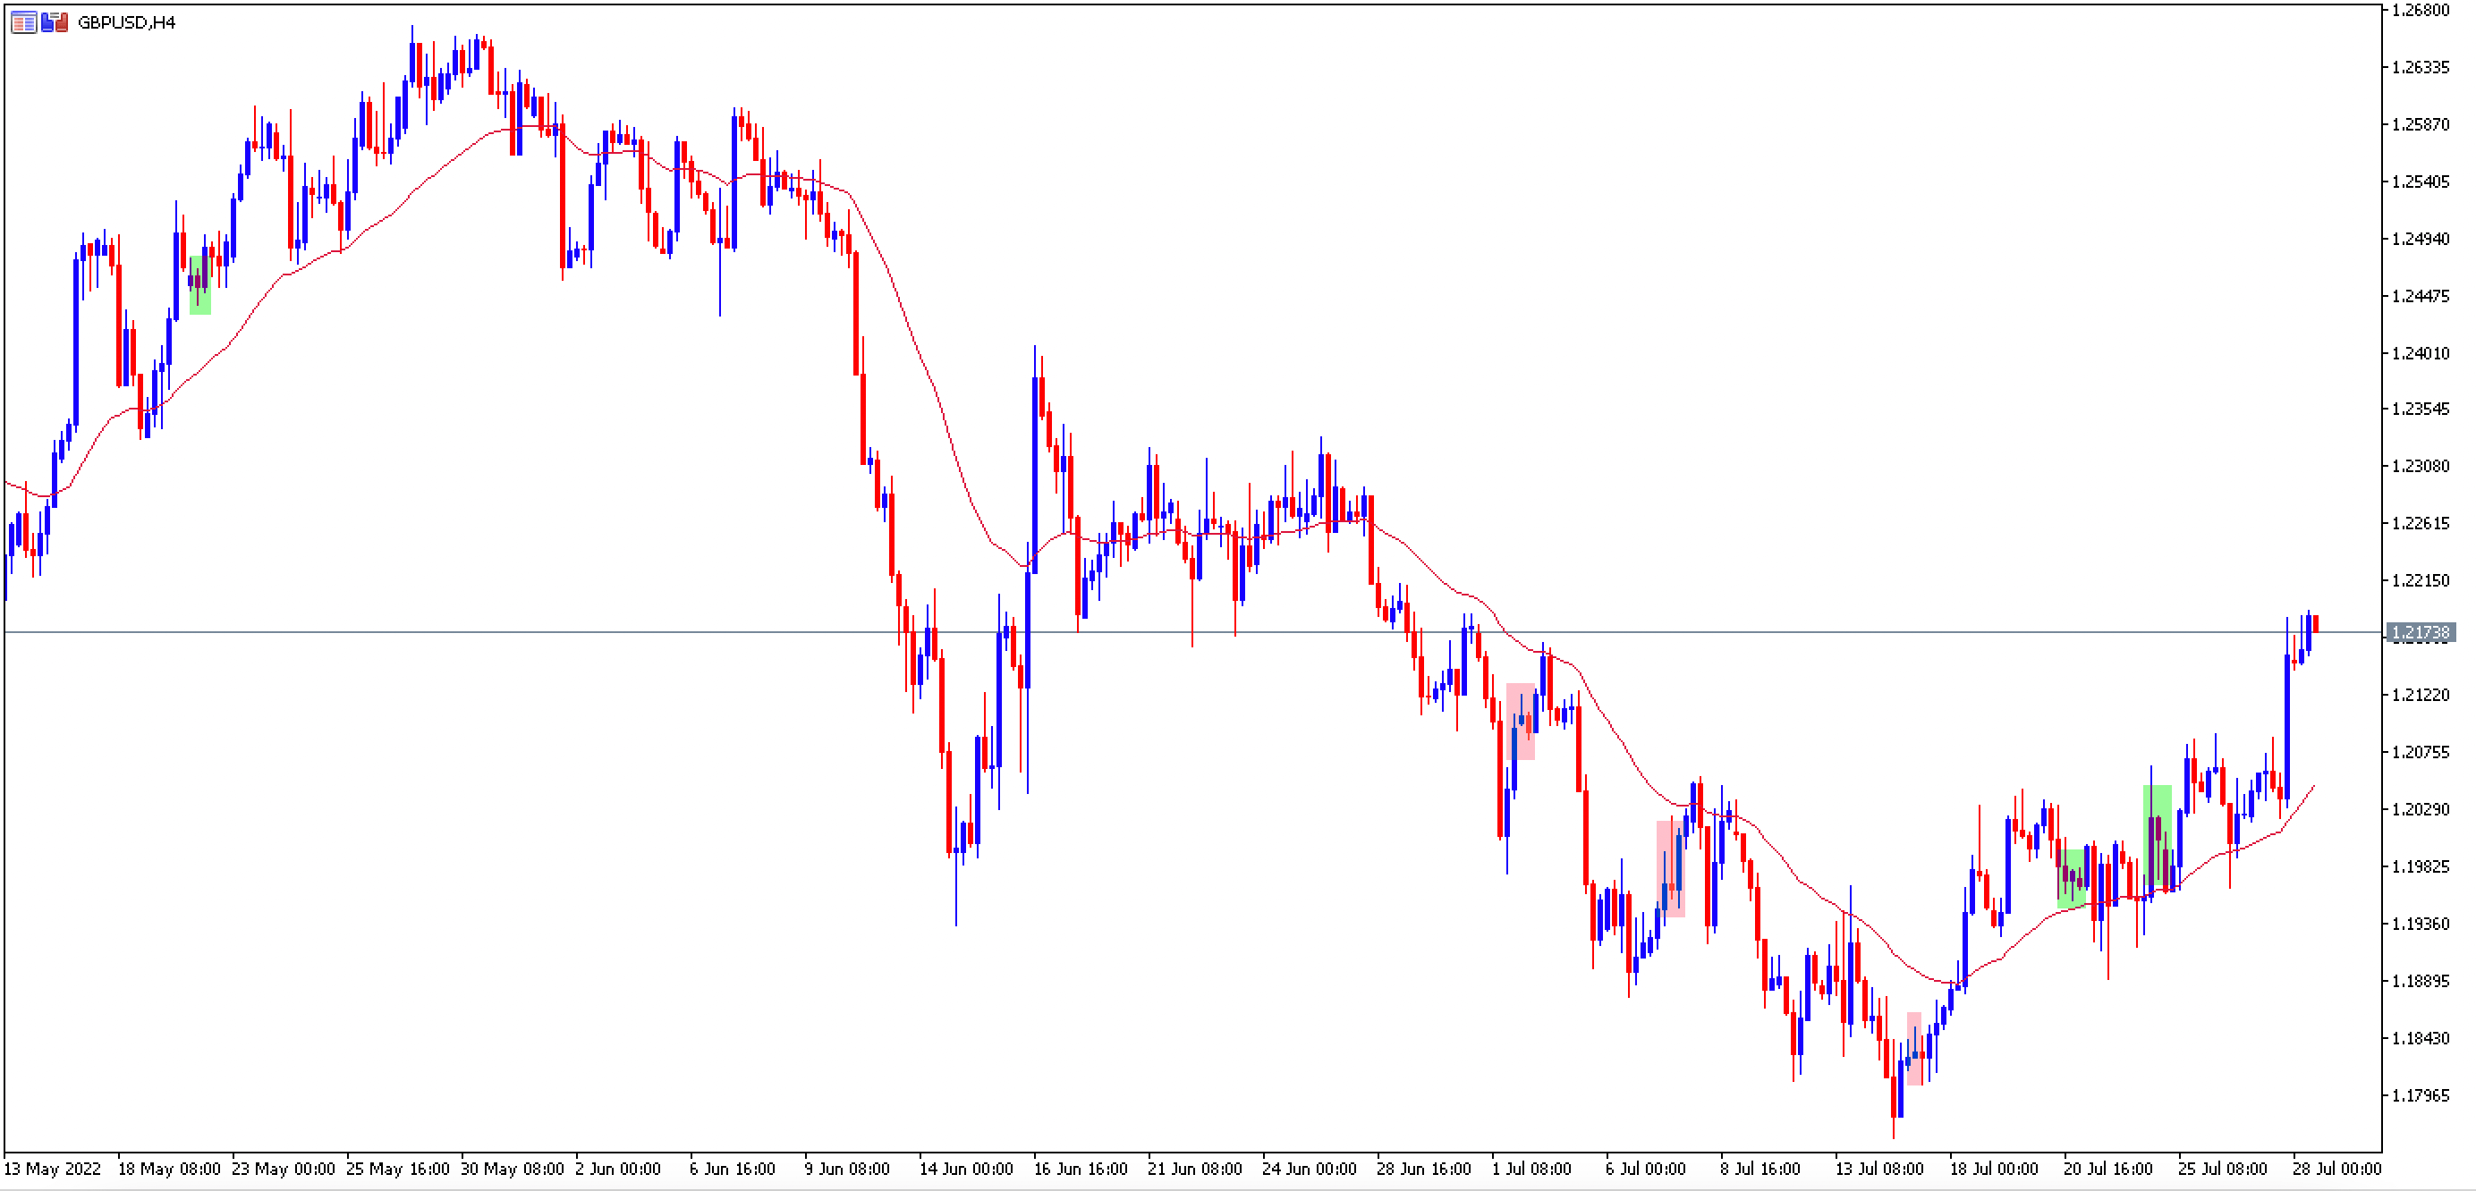Click the 9 Jun 08:00 date label
2476x1191 pixels.
(847, 1169)
